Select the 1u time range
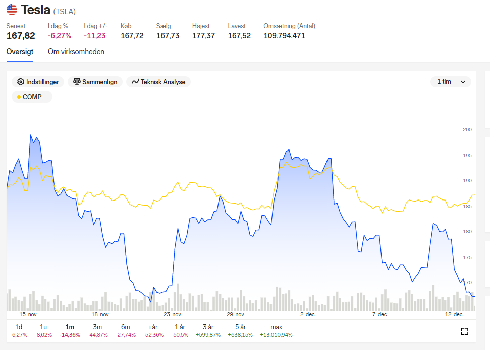The height and width of the screenshot is (350, 490). point(43,331)
